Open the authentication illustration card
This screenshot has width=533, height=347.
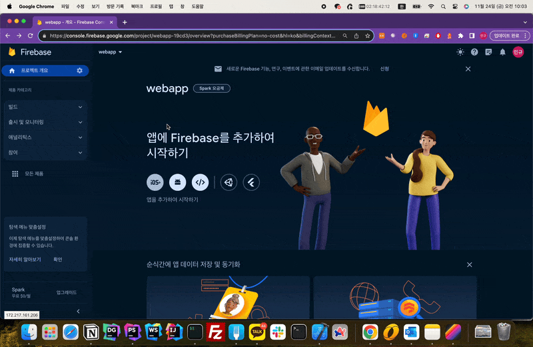(x=228, y=298)
